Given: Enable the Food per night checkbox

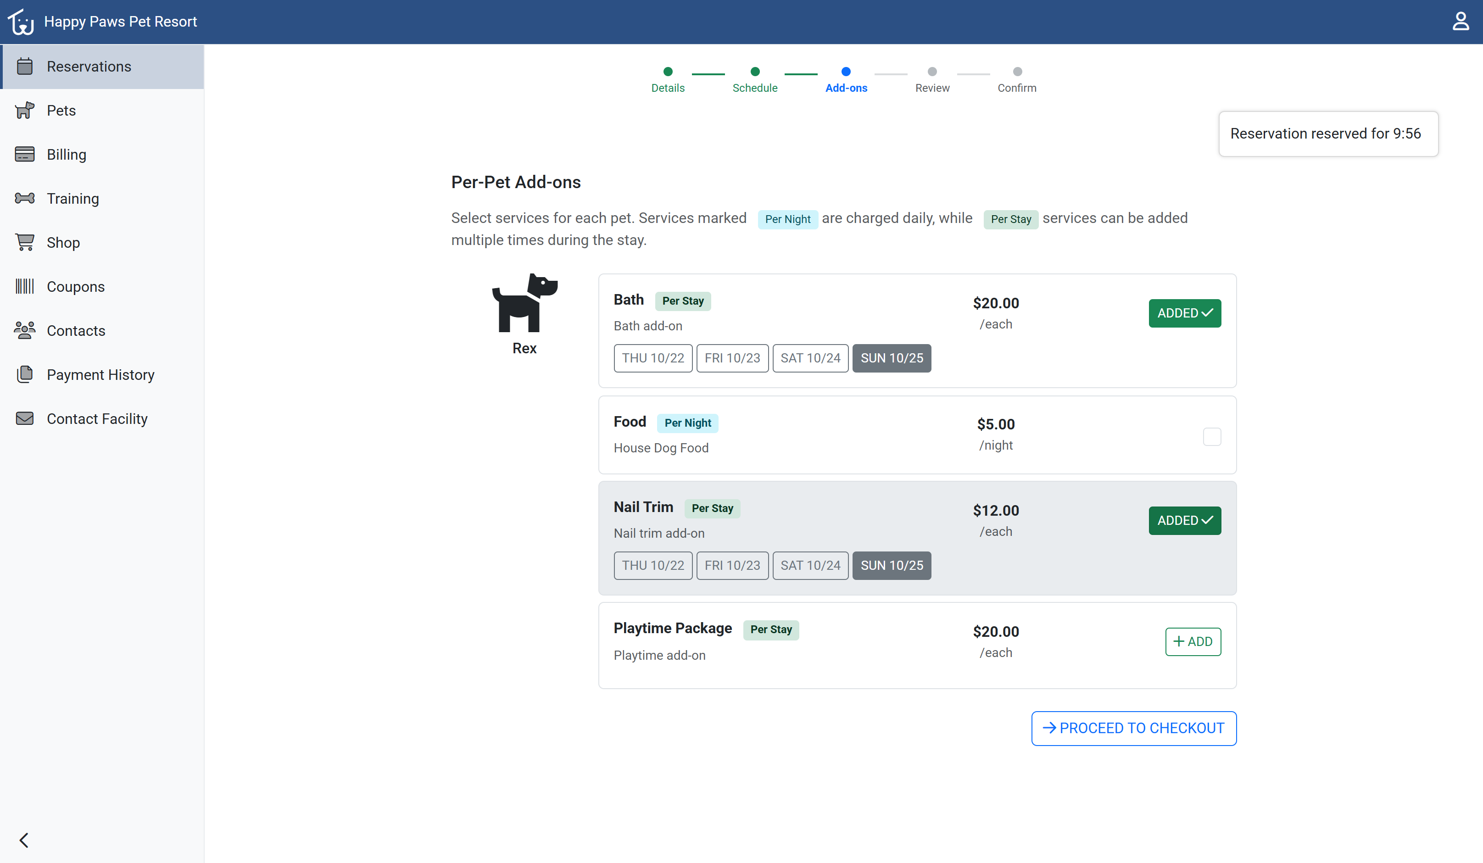Looking at the screenshot, I should 1212,436.
